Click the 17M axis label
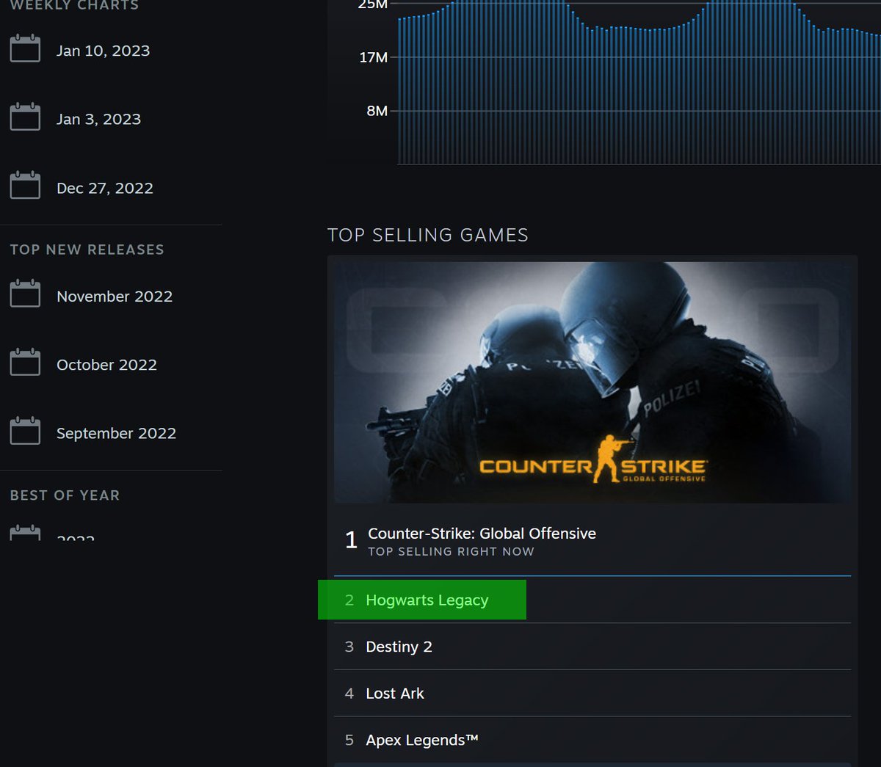The width and height of the screenshot is (881, 767). (374, 57)
